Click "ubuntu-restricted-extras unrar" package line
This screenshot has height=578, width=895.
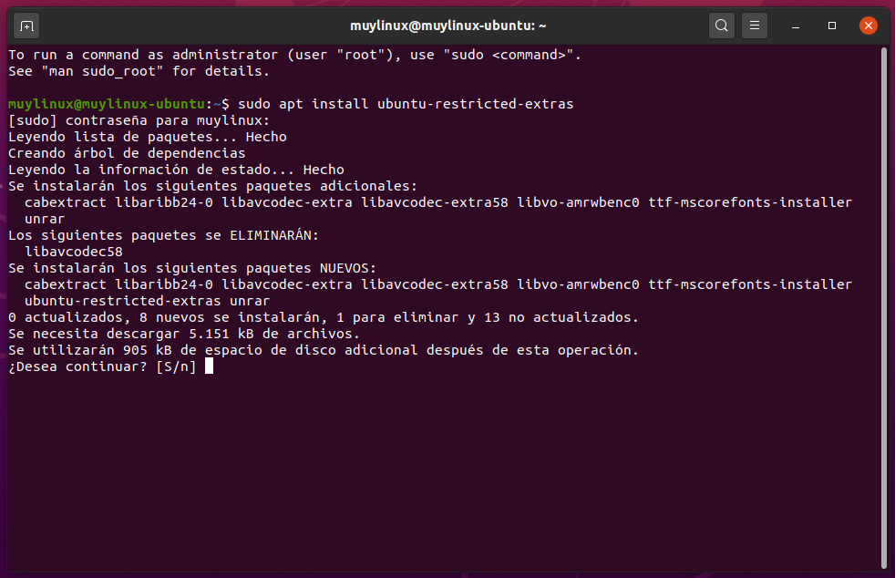coord(148,301)
